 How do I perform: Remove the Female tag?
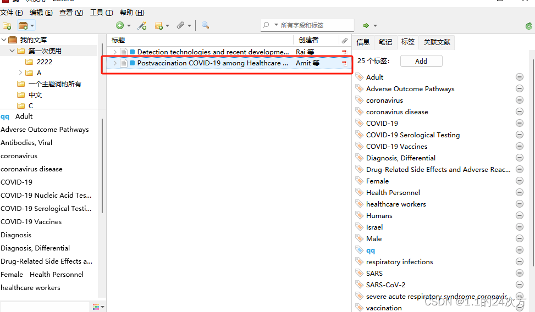click(x=519, y=181)
